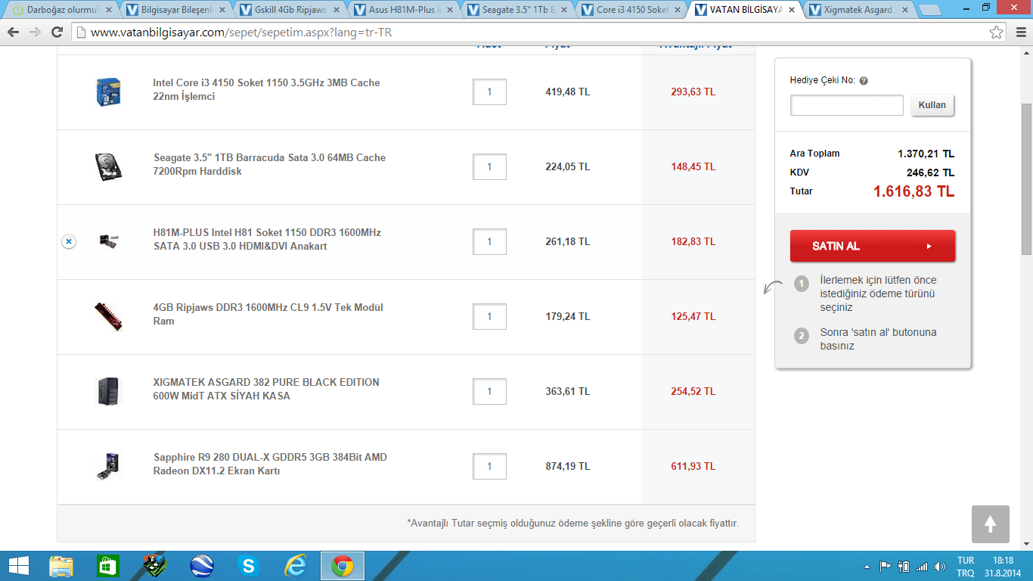The width and height of the screenshot is (1033, 581).
Task: Click the 1.616,83 TL total amount
Action: [x=914, y=191]
